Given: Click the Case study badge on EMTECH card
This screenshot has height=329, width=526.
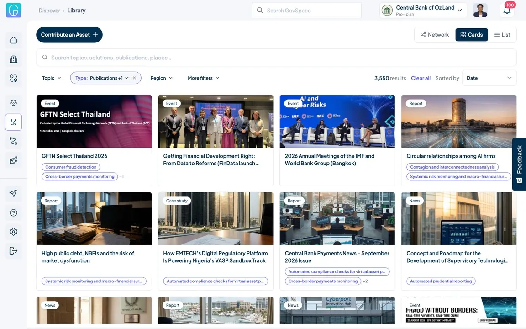Looking at the screenshot, I should [177, 201].
